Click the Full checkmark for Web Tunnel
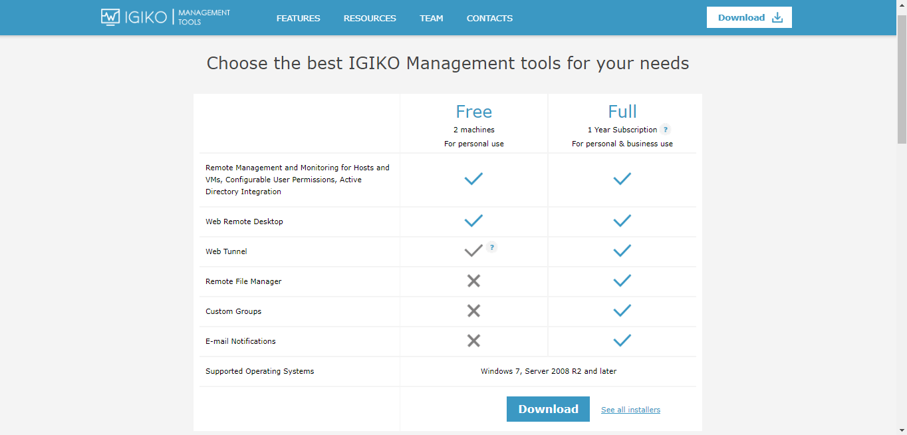Viewport: 907px width, 435px height. 622,251
